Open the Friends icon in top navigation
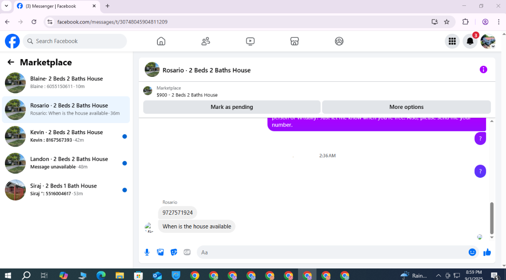 [x=205, y=41]
